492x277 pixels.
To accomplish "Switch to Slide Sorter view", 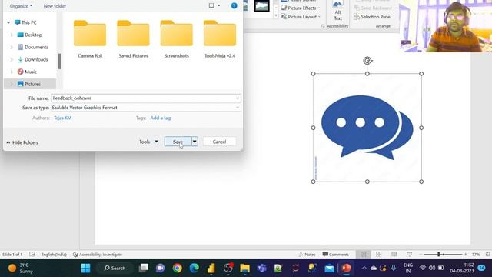I will point(379,255).
